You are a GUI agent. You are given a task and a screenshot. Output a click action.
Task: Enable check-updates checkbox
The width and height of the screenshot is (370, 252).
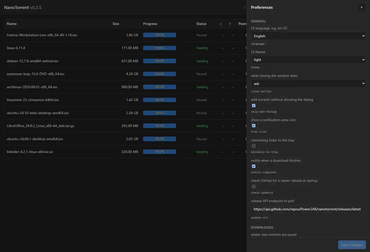tap(254, 186)
